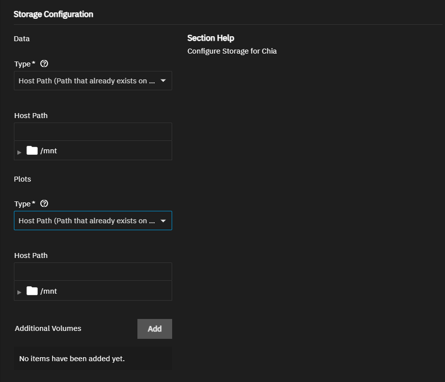The image size is (445, 382).
Task: Expand the /mnt tree under Data Host Path
Action: (x=19, y=152)
